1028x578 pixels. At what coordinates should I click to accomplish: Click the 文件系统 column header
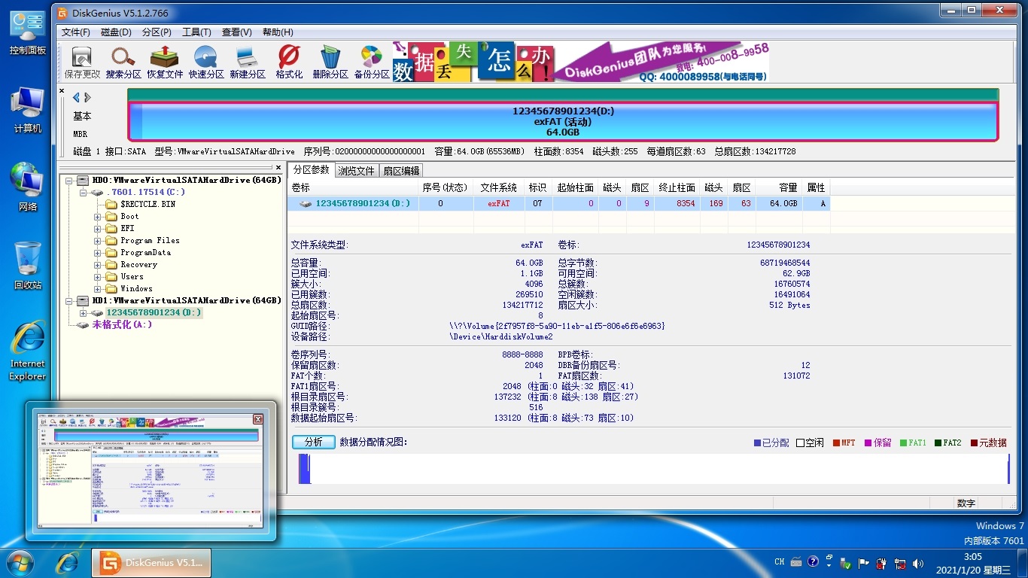point(499,187)
